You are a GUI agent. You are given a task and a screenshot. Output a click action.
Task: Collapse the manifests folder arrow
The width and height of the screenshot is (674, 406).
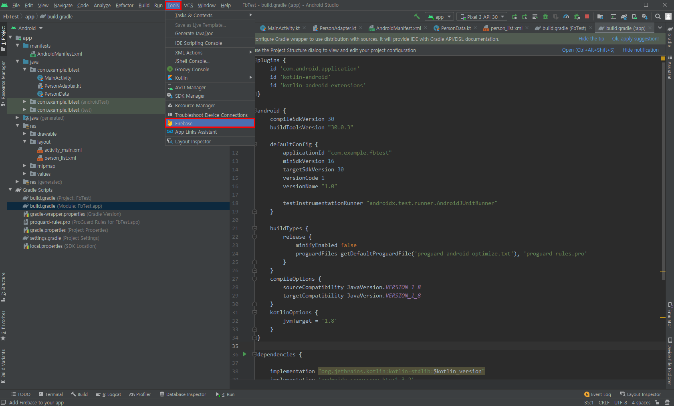click(x=18, y=46)
